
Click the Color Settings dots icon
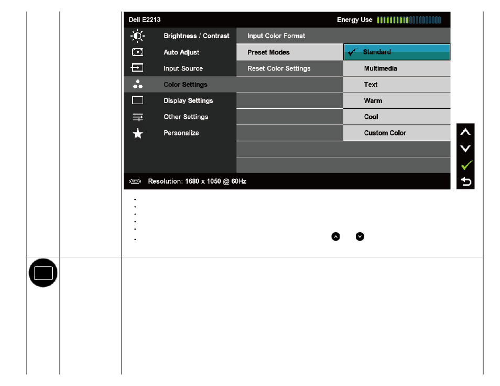(138, 84)
